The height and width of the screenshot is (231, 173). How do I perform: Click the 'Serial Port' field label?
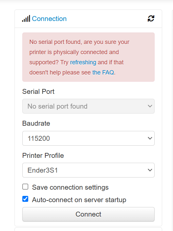click(x=38, y=92)
